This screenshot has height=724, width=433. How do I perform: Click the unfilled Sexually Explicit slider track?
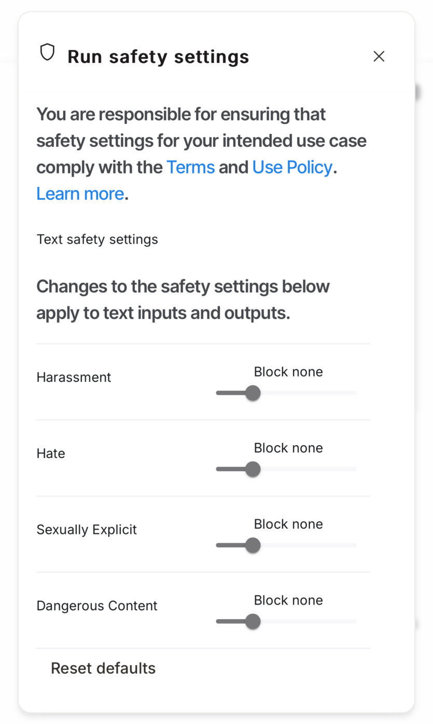point(309,545)
